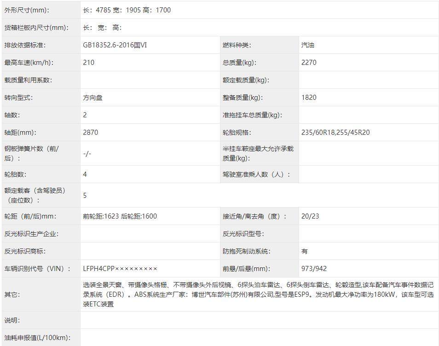The height and width of the screenshot is (346, 439).
Task: Select the curb weight value 1820
Action: 309,98
